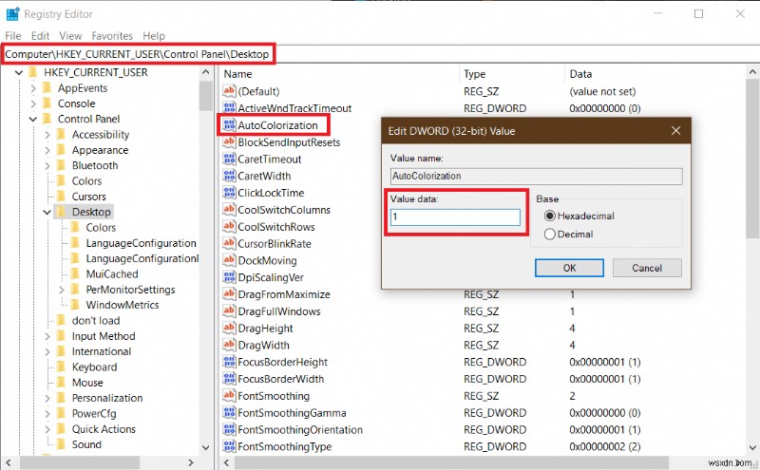Click the registry path address bar
The image size is (760, 470).
click(x=140, y=54)
